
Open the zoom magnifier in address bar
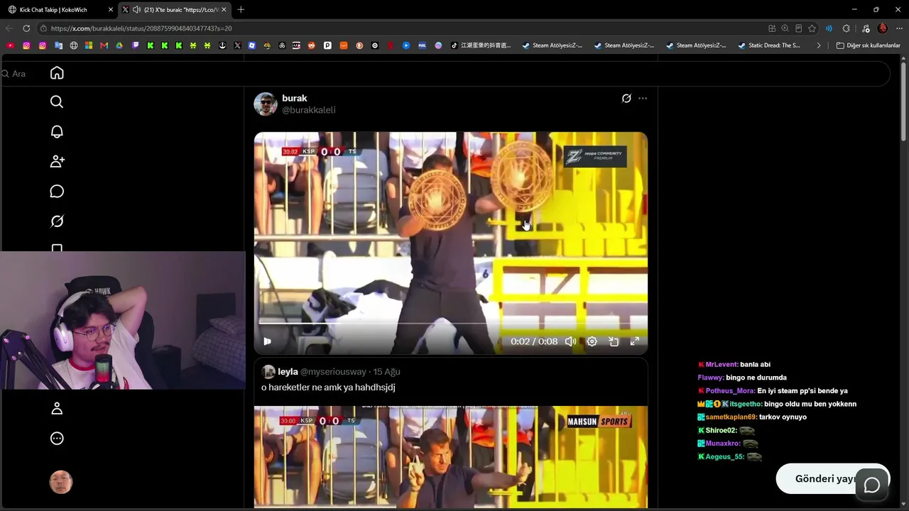[x=785, y=28]
